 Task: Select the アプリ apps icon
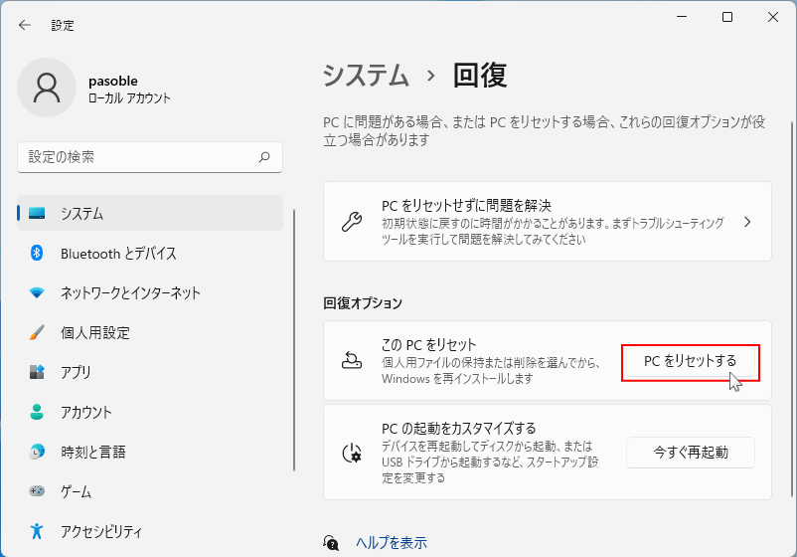37,372
